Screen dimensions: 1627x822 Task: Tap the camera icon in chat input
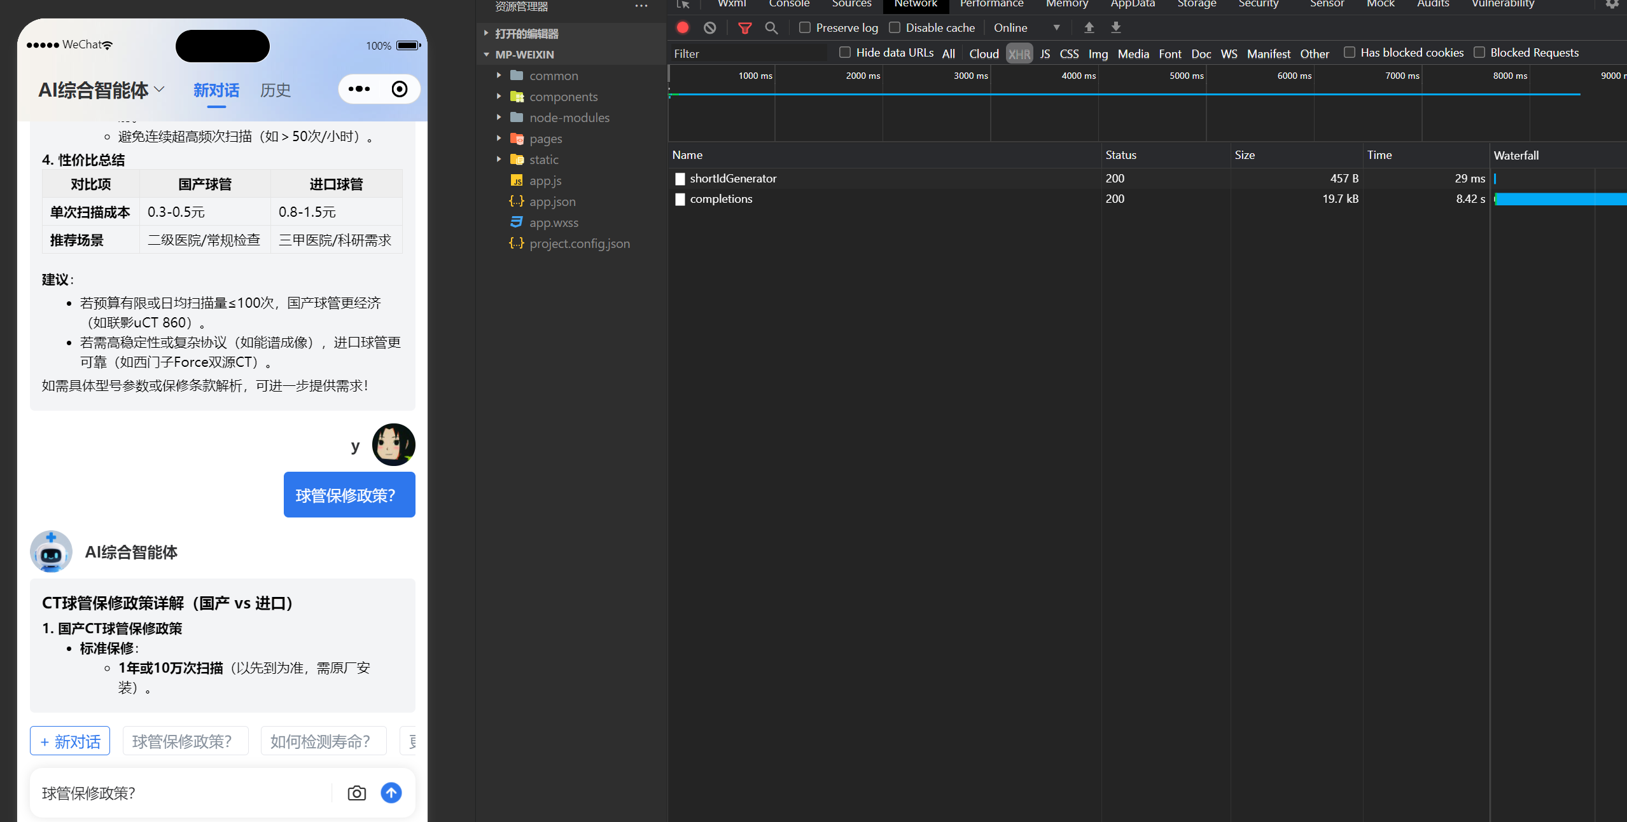pos(357,793)
